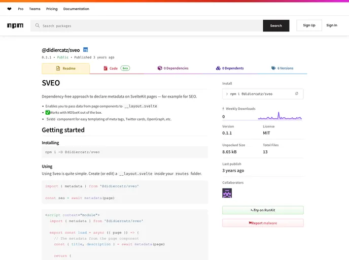Open the Teams menu item
The height and width of the screenshot is (260, 349).
coord(34,9)
